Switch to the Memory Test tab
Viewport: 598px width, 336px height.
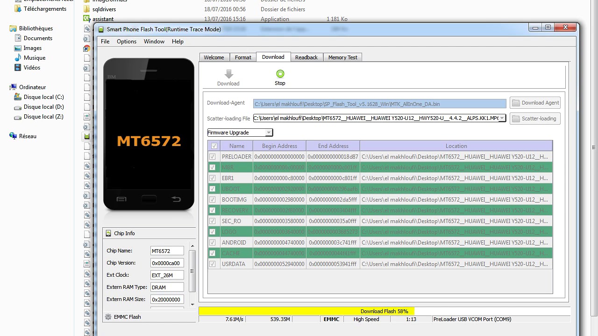click(x=343, y=57)
